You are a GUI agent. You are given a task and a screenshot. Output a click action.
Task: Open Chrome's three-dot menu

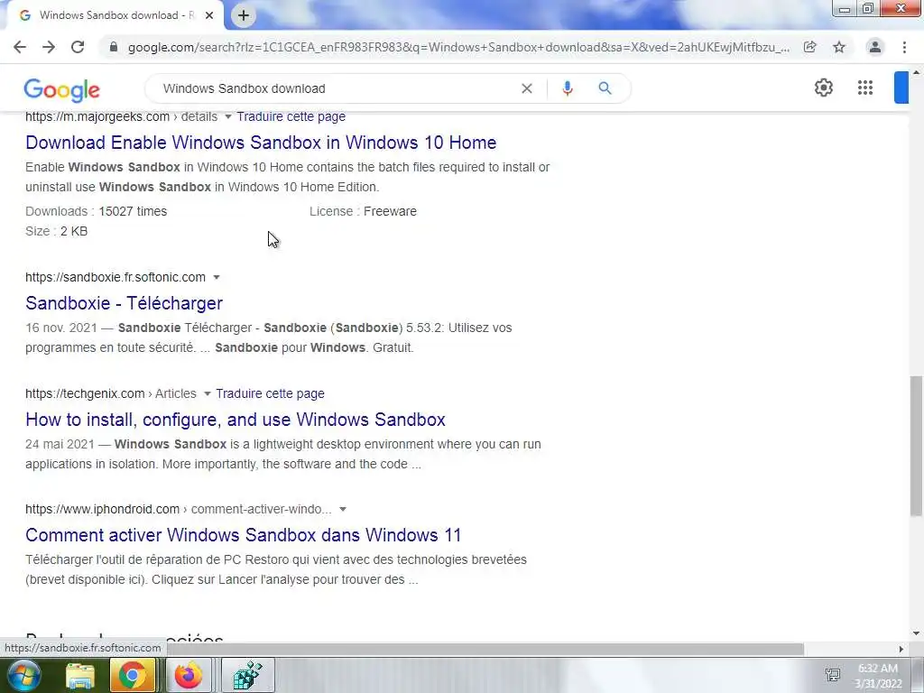tap(904, 47)
